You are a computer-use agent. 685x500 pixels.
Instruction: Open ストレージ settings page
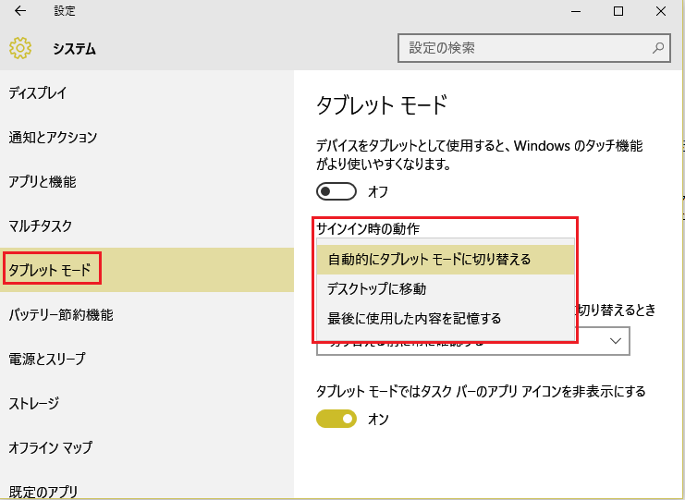[34, 403]
